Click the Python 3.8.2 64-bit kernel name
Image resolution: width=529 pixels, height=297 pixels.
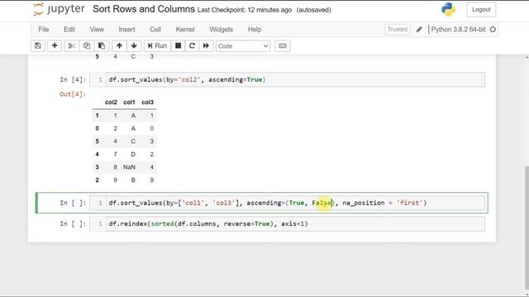pyautogui.click(x=459, y=30)
